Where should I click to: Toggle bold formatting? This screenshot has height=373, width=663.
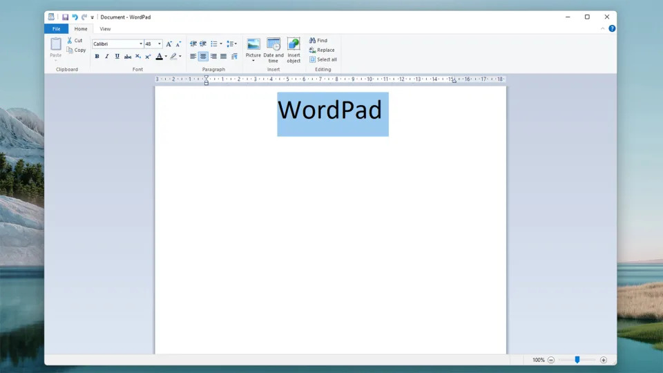coord(97,57)
